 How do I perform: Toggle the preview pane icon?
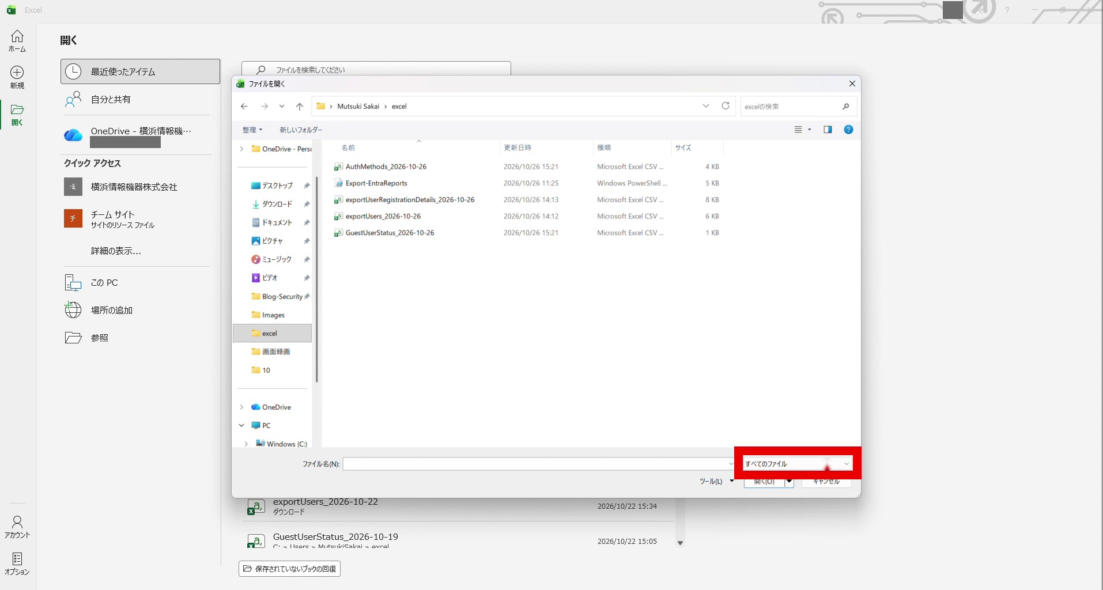point(828,130)
